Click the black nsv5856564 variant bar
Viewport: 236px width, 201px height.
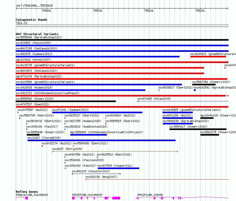(66, 101)
